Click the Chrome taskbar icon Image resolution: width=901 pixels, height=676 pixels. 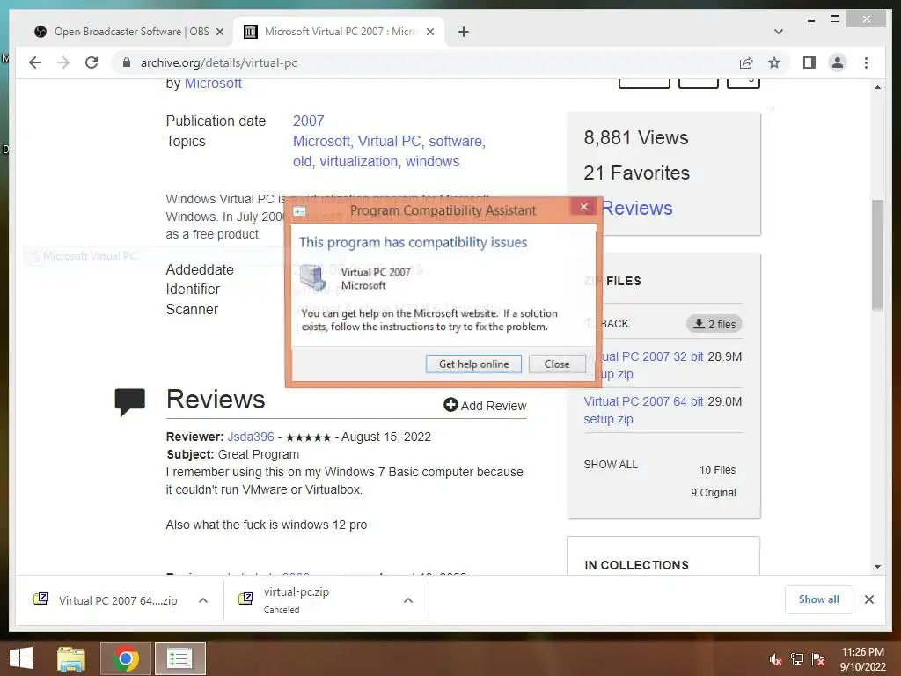[126, 658]
